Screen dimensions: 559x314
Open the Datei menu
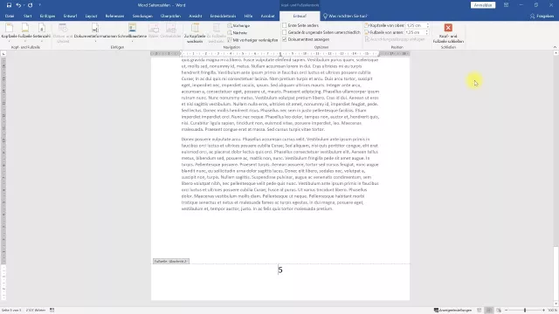(x=10, y=16)
